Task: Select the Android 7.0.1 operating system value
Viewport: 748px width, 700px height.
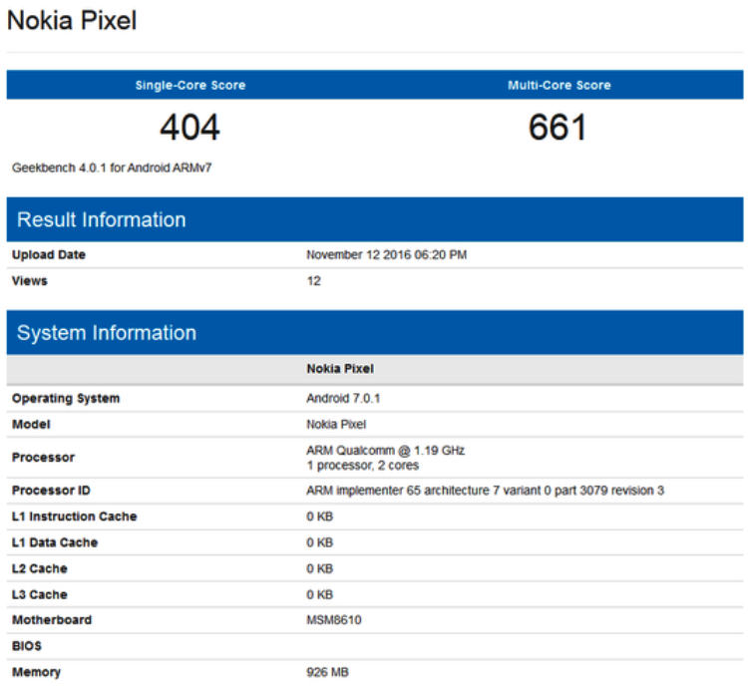Action: coord(343,399)
